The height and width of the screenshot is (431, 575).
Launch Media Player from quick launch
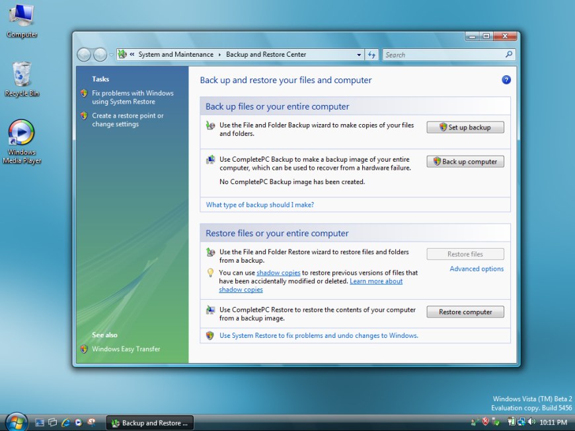tap(79, 422)
